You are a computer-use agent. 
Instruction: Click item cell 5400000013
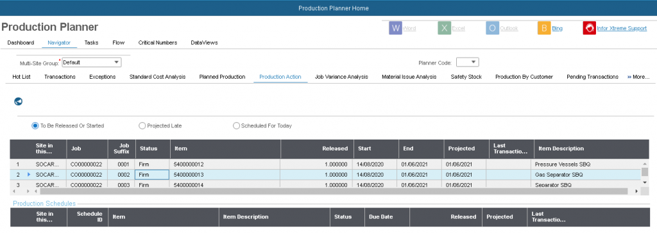225,175
